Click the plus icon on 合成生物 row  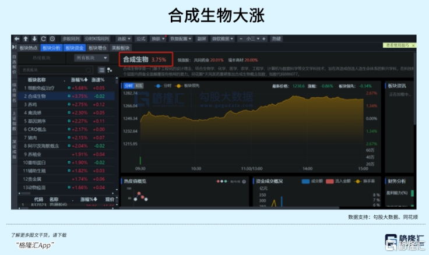[x=69, y=96]
